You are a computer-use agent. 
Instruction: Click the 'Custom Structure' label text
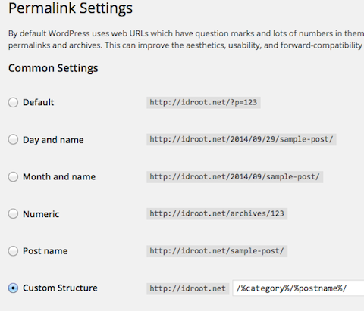(60, 288)
